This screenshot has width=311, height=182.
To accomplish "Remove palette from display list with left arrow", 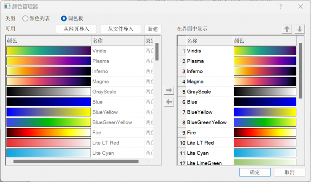I will (169, 102).
